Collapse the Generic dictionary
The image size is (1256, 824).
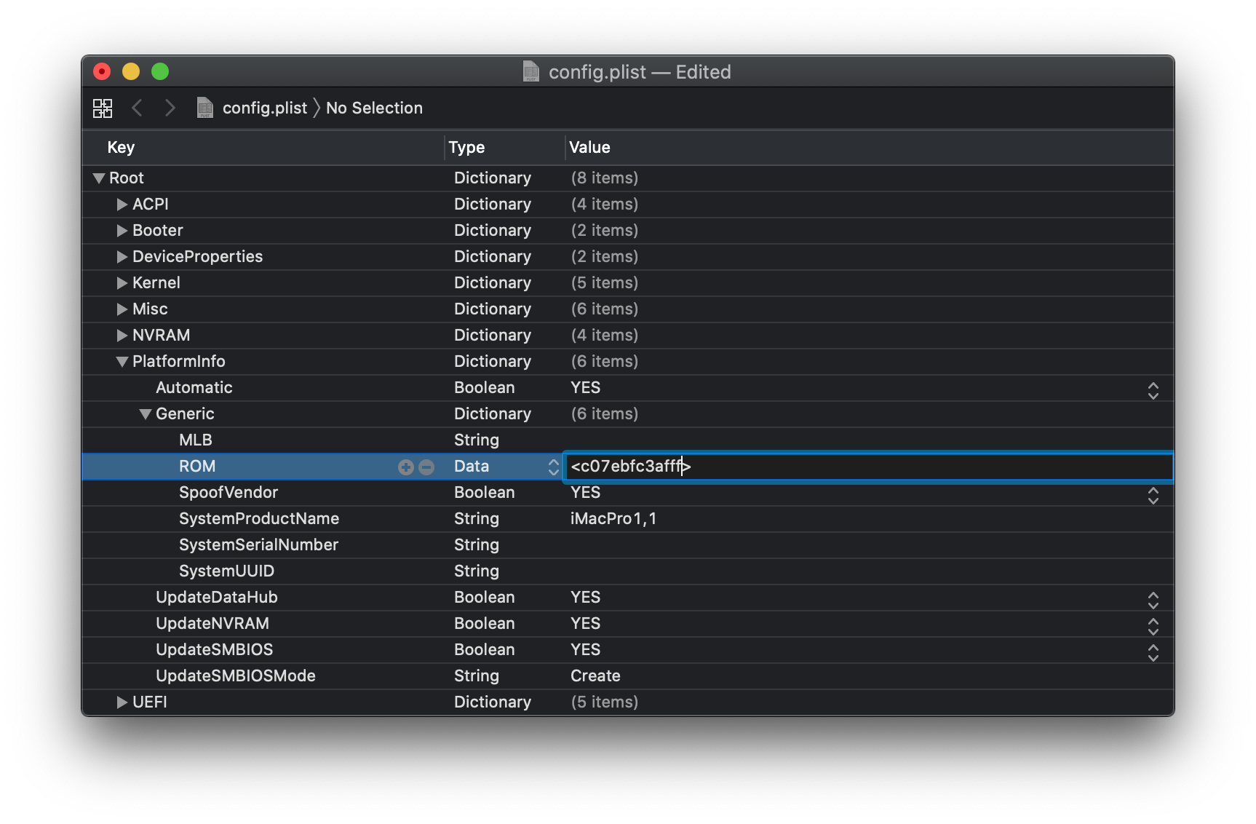[x=146, y=414]
